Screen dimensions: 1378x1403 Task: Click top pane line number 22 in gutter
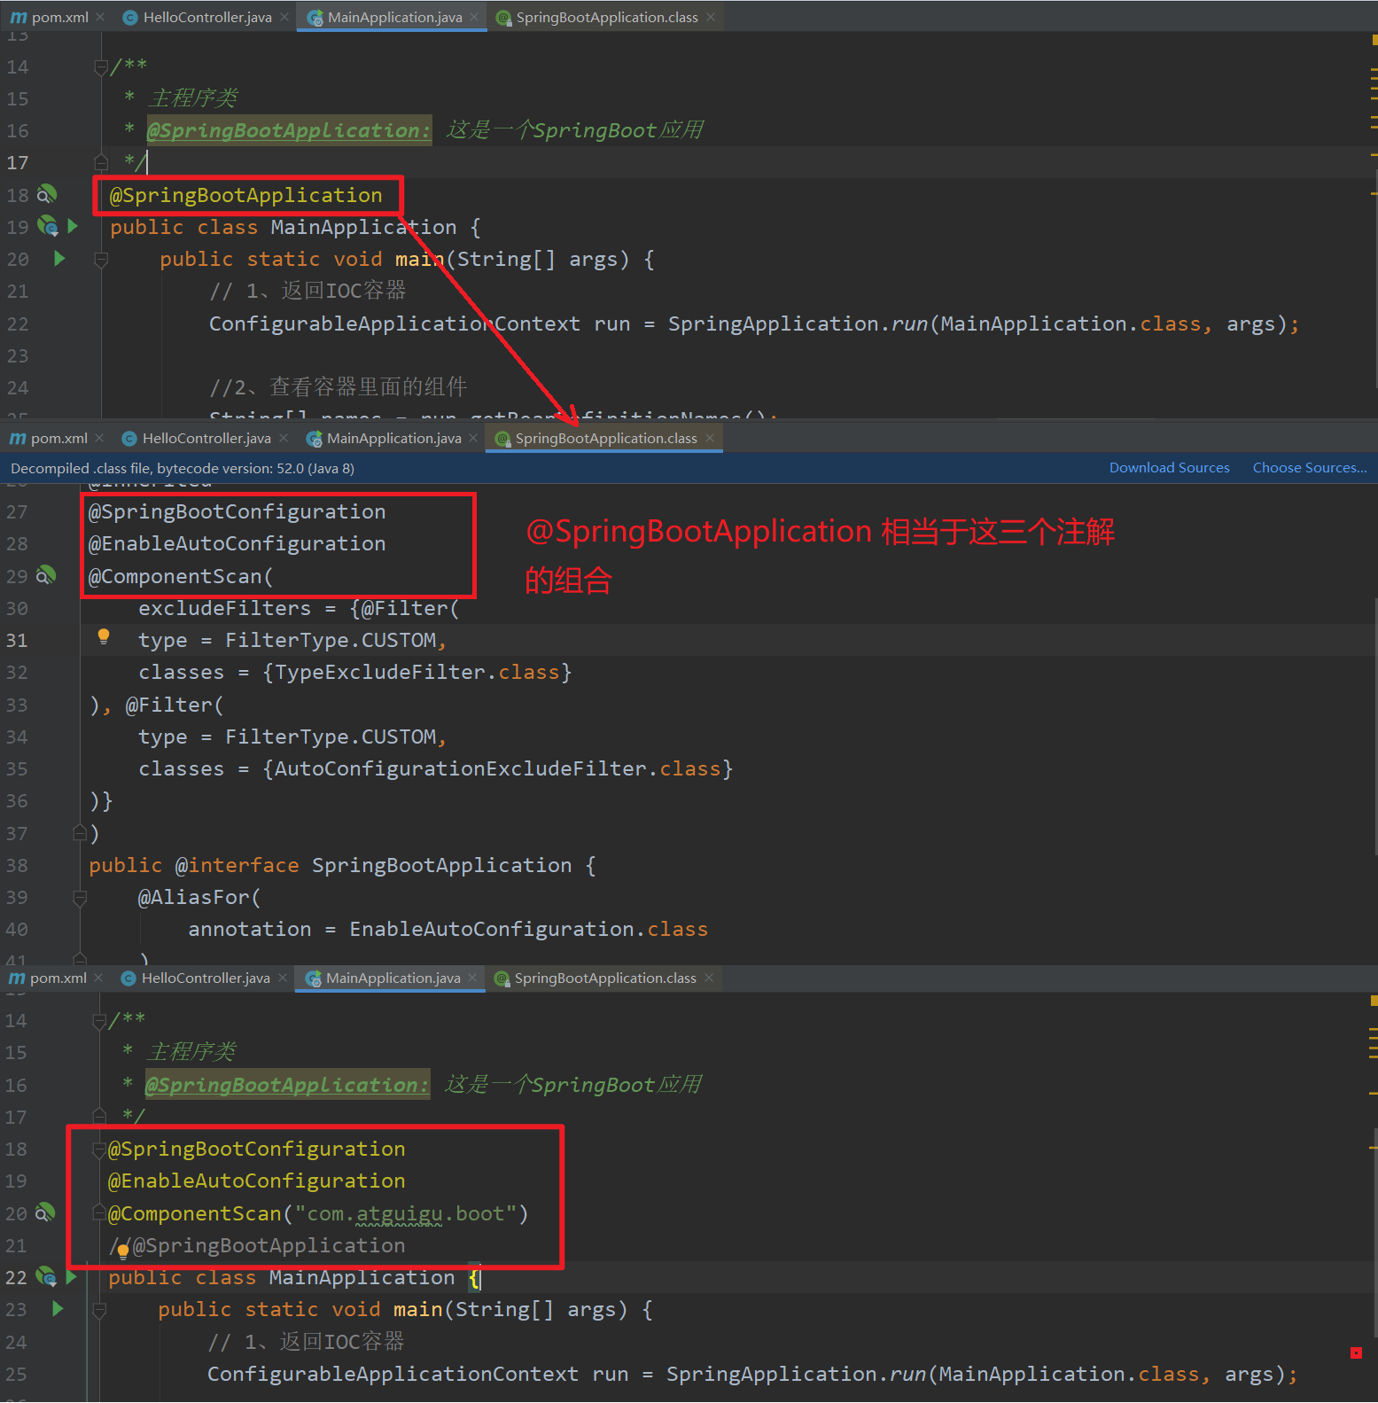click(18, 323)
